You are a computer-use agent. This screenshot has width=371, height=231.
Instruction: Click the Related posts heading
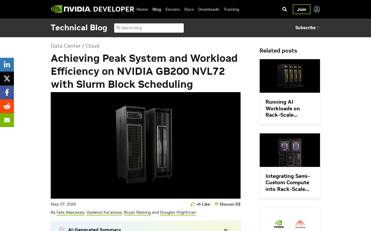[278, 51]
